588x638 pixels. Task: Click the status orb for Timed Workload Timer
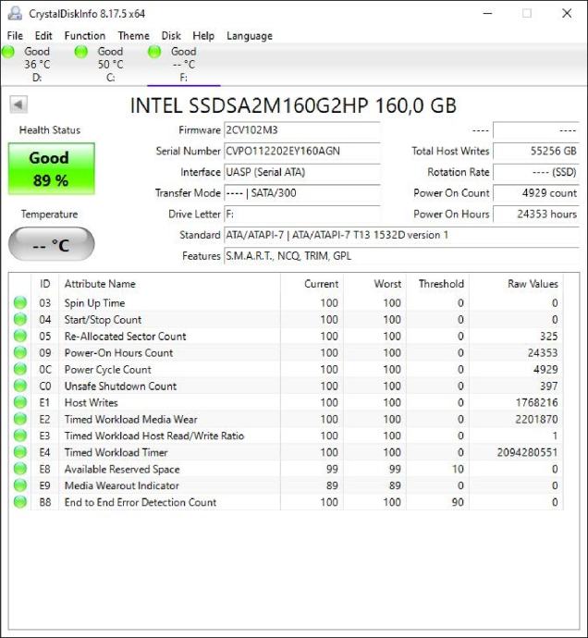(x=20, y=452)
